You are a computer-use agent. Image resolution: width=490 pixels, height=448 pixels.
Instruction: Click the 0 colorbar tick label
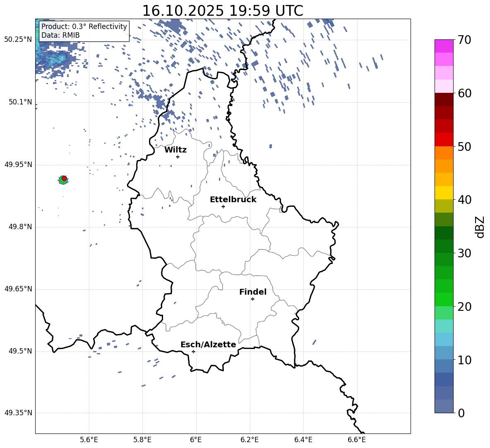(x=461, y=413)
